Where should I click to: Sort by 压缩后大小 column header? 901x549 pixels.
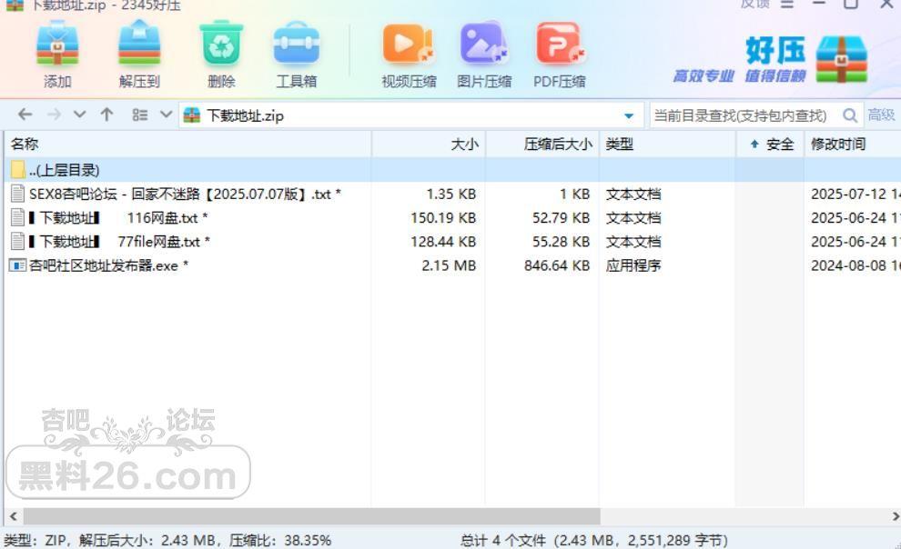coord(542,144)
